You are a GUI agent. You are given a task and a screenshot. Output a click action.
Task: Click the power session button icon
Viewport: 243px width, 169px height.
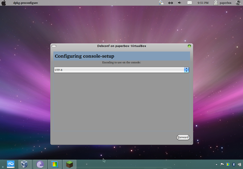tap(238, 3)
